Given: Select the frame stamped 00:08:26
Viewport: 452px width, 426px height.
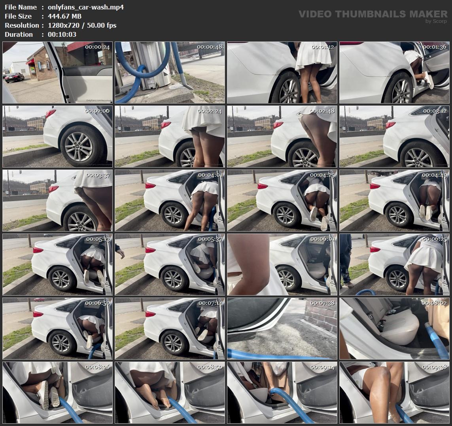Looking at the screenshot, I should point(57,393).
